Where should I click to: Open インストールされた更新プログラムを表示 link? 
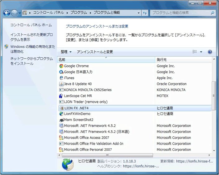click(32, 37)
